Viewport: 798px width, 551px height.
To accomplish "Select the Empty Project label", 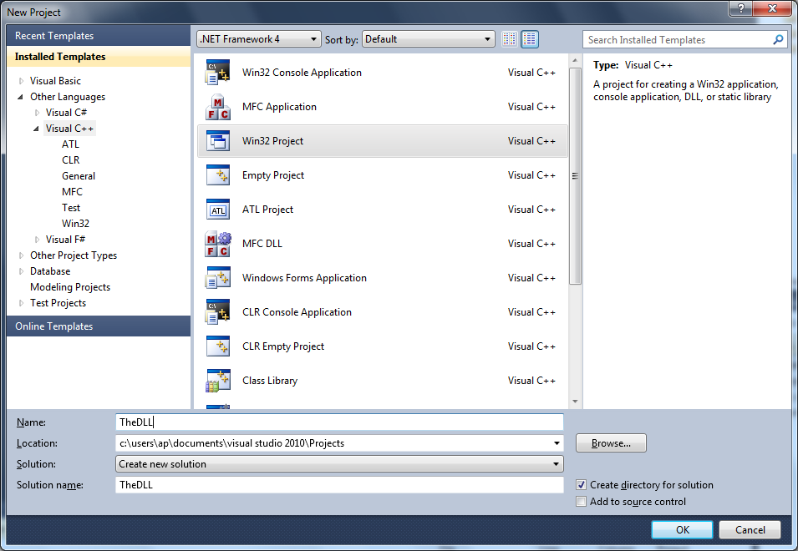I will point(273,175).
